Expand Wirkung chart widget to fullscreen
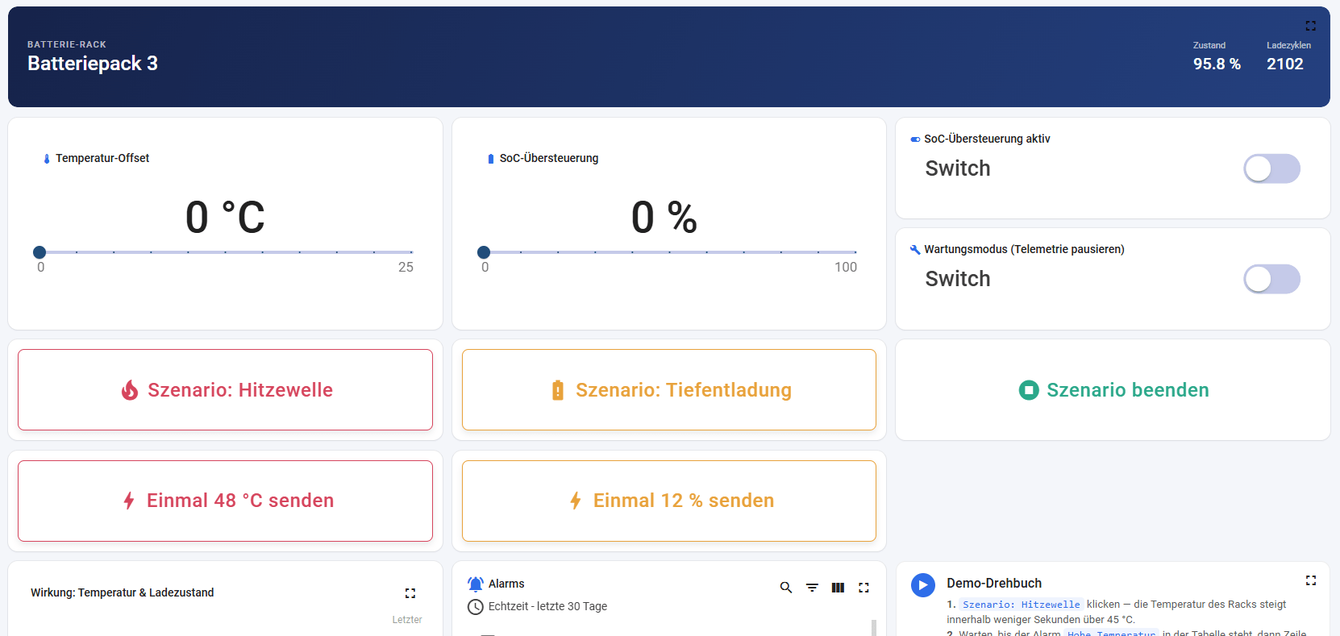Screen dimensions: 1340x636 pos(410,593)
